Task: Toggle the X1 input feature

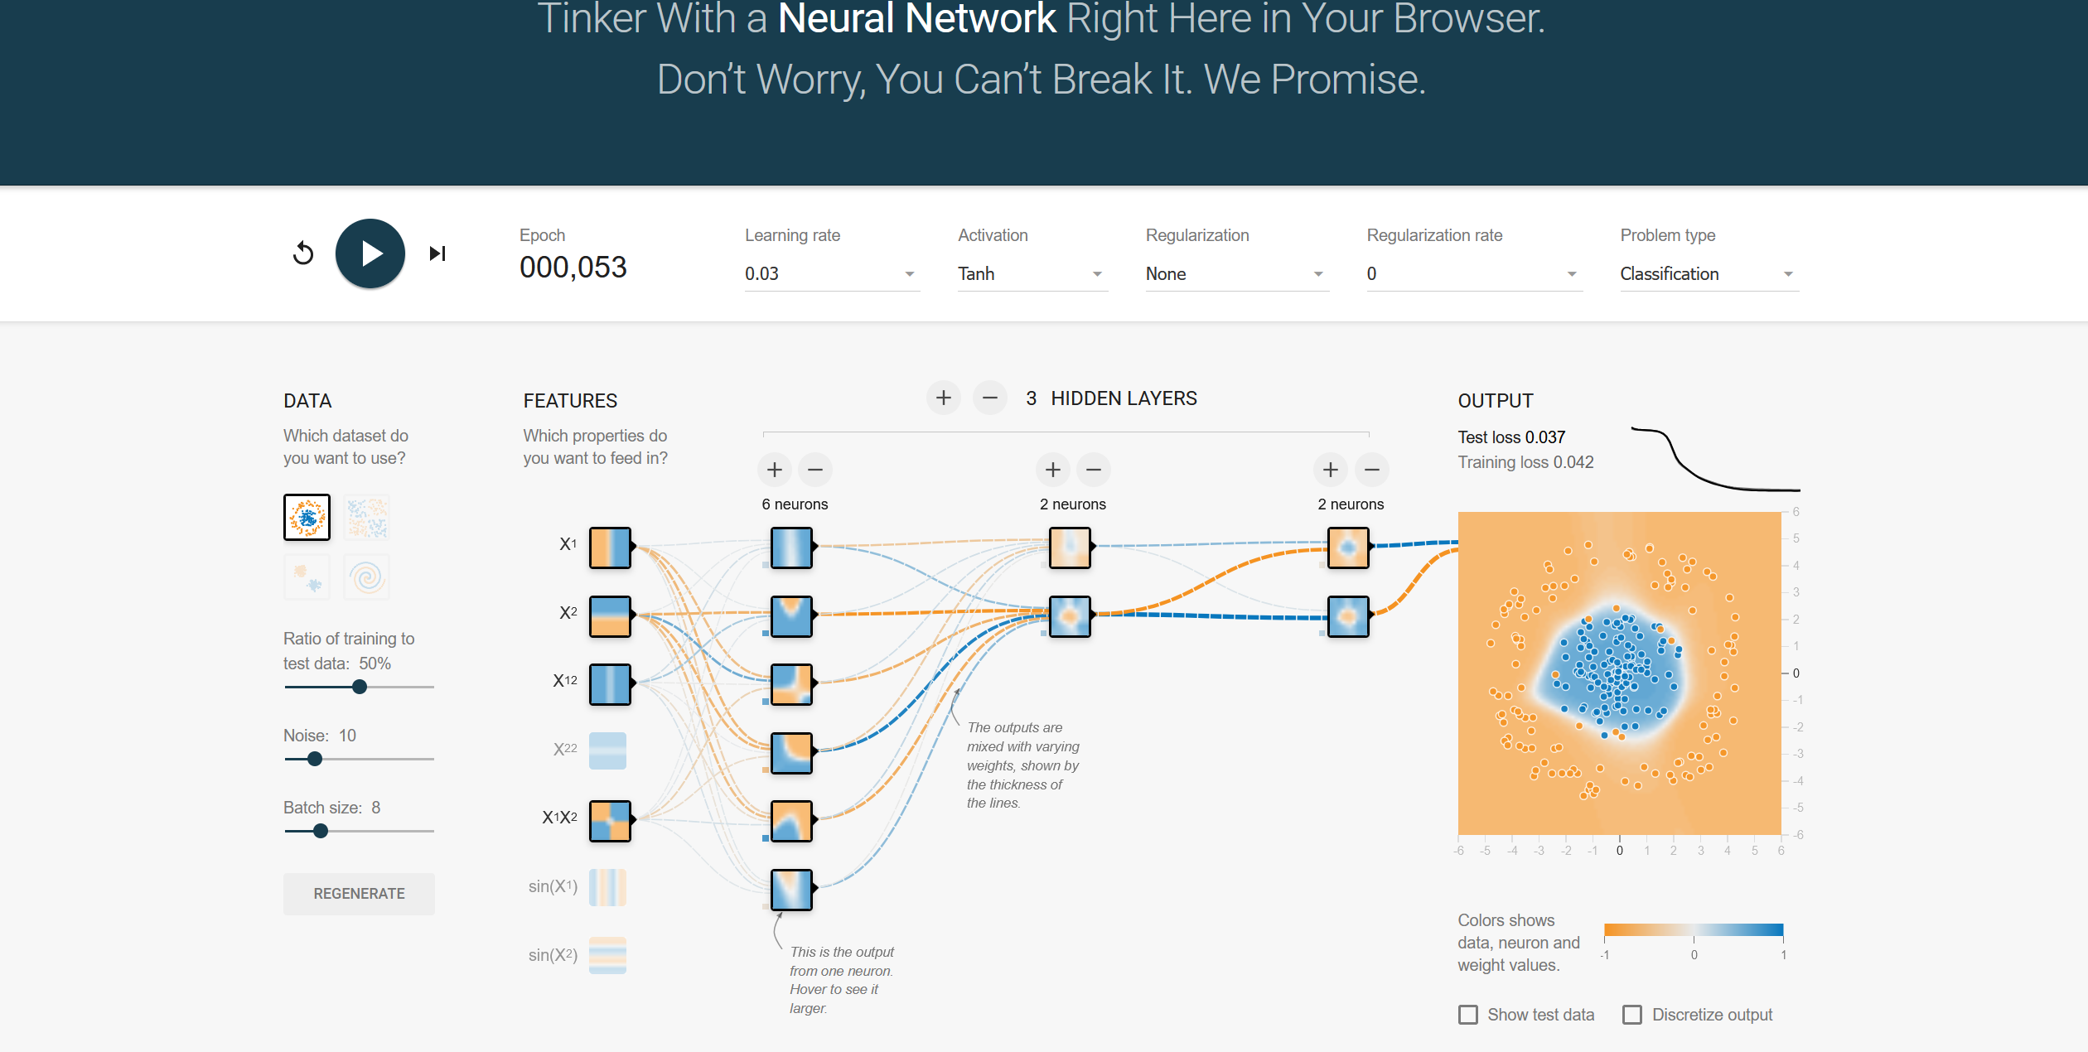Action: [x=610, y=548]
